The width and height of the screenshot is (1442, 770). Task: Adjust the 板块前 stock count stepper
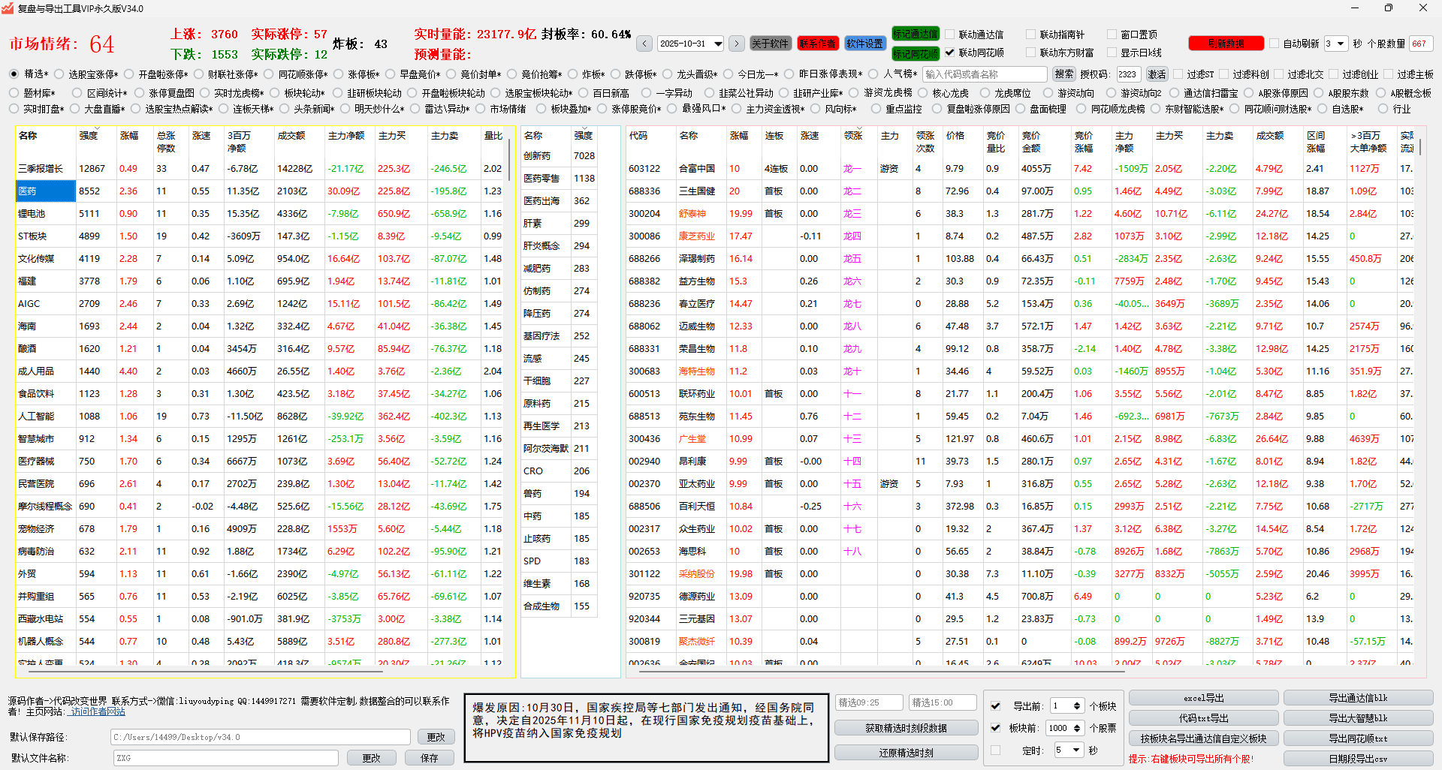[x=1077, y=728]
